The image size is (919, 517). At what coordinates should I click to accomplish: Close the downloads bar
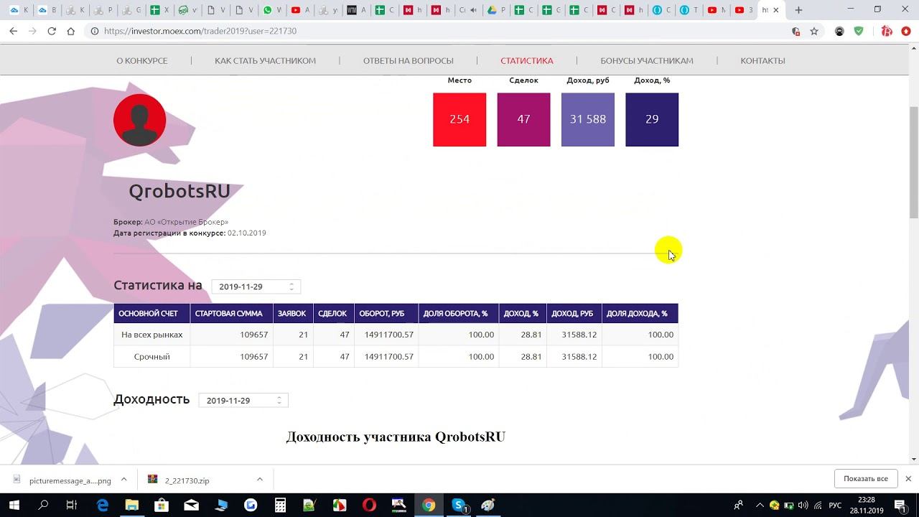tap(908, 479)
